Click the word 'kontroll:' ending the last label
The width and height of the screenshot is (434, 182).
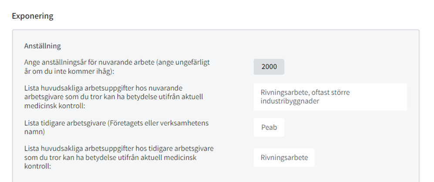pyautogui.click(x=37, y=166)
